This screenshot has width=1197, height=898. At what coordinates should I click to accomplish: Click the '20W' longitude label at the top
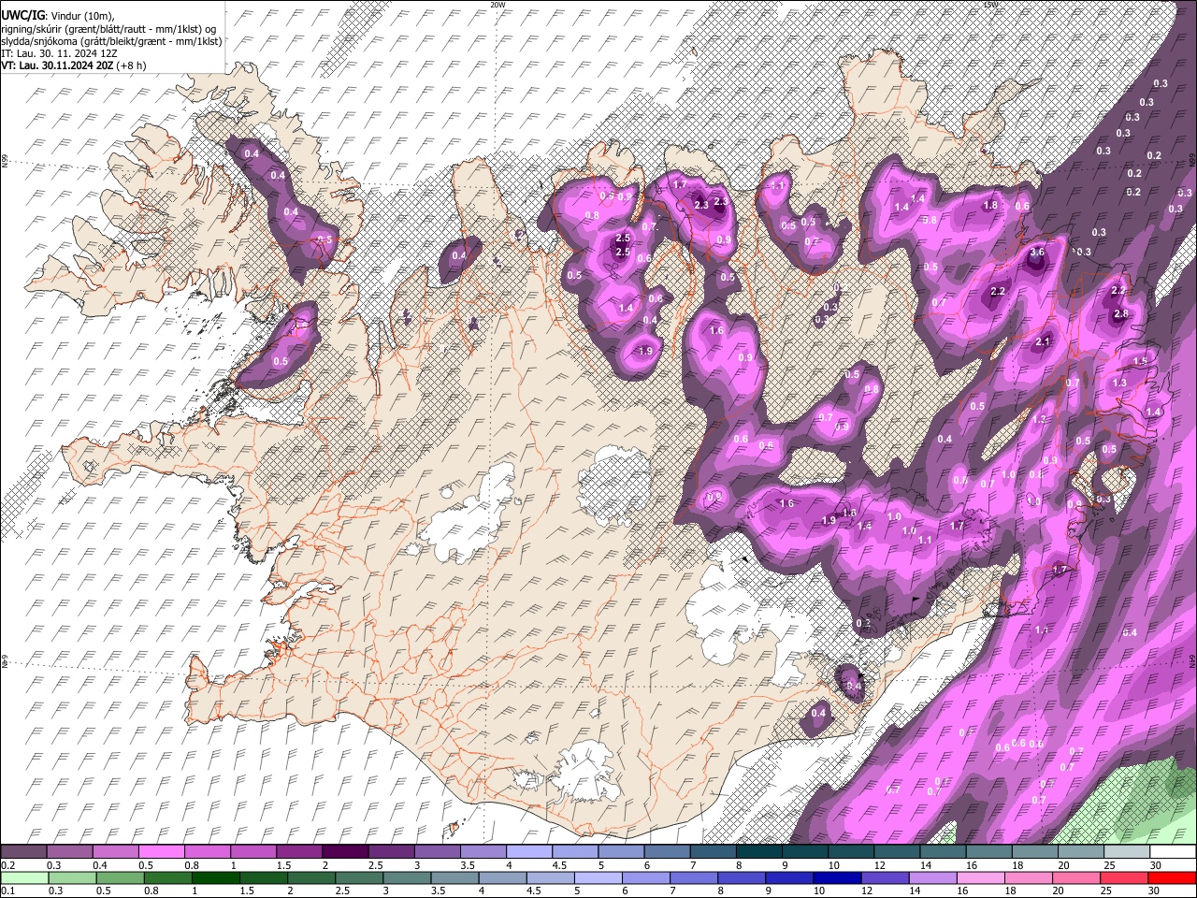point(498,5)
